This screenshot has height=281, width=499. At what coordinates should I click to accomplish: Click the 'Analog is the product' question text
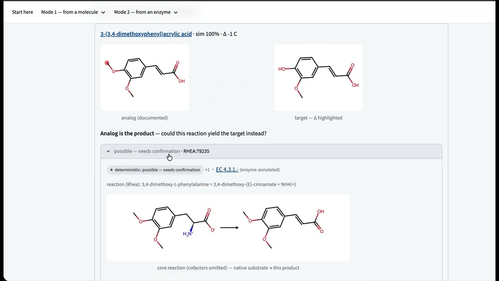coord(183,133)
